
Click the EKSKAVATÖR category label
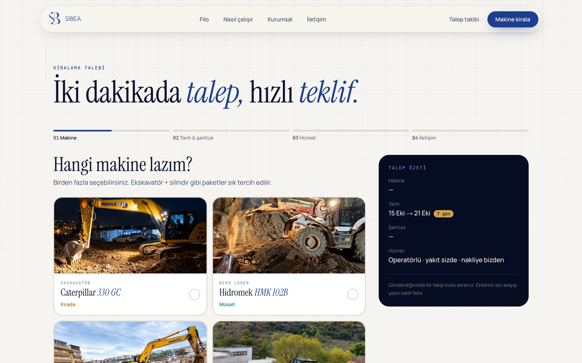(75, 283)
